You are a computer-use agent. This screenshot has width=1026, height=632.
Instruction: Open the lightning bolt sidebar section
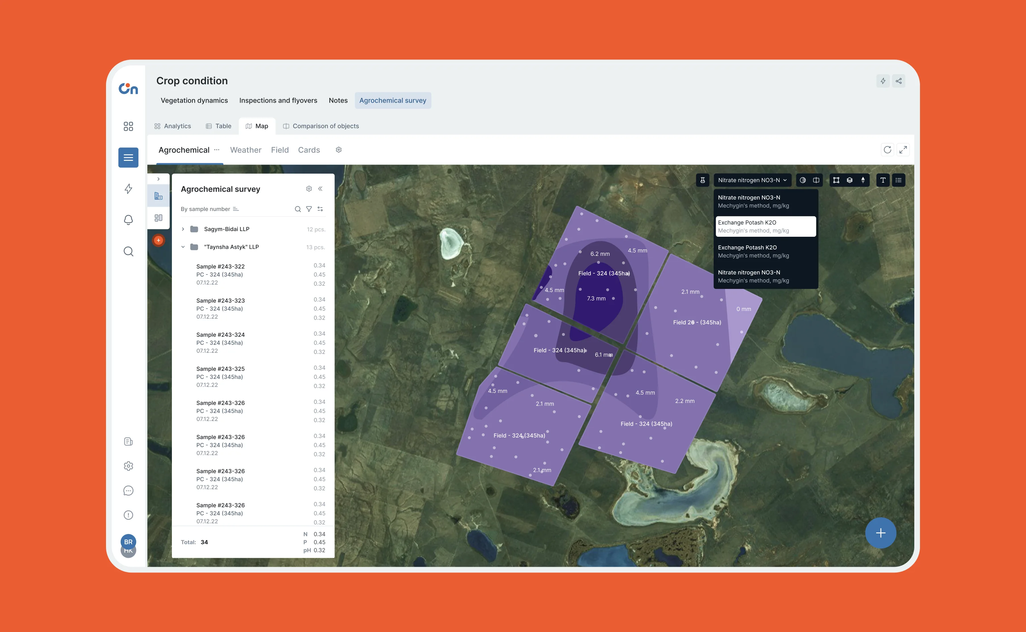point(128,189)
